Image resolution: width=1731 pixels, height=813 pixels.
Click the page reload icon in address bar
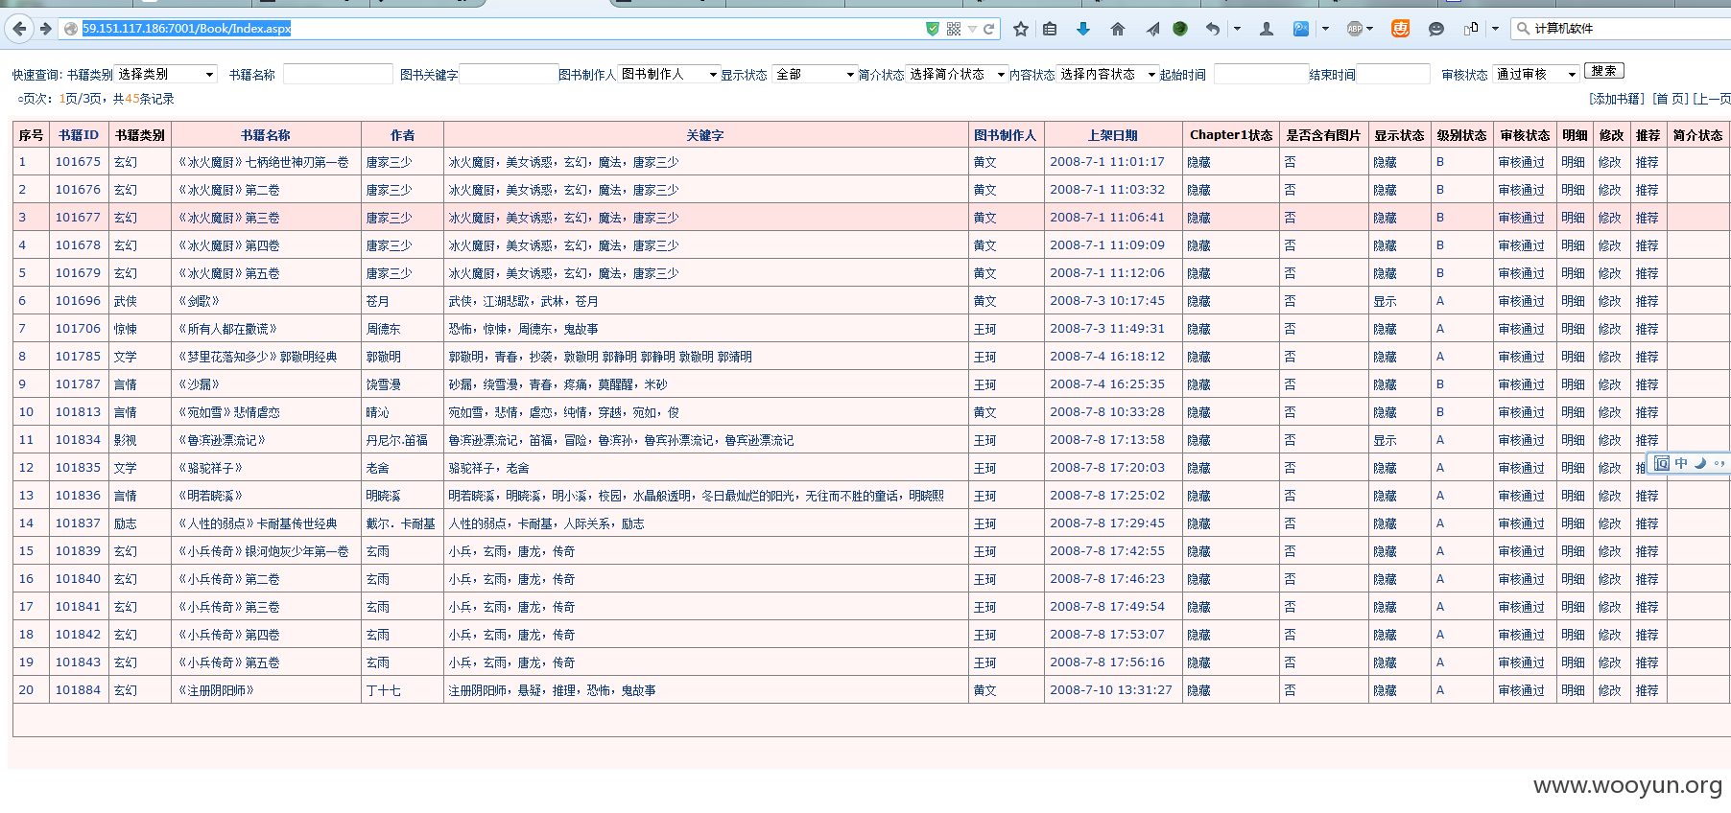(988, 29)
